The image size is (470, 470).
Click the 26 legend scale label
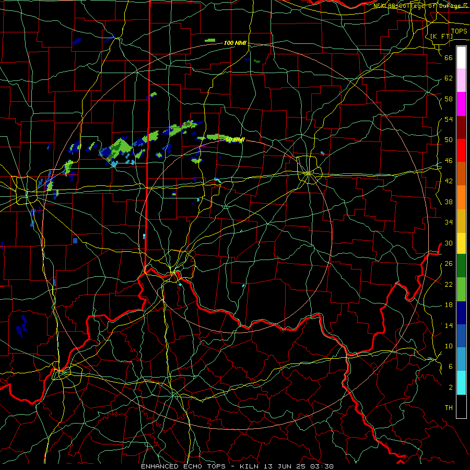coord(449,264)
